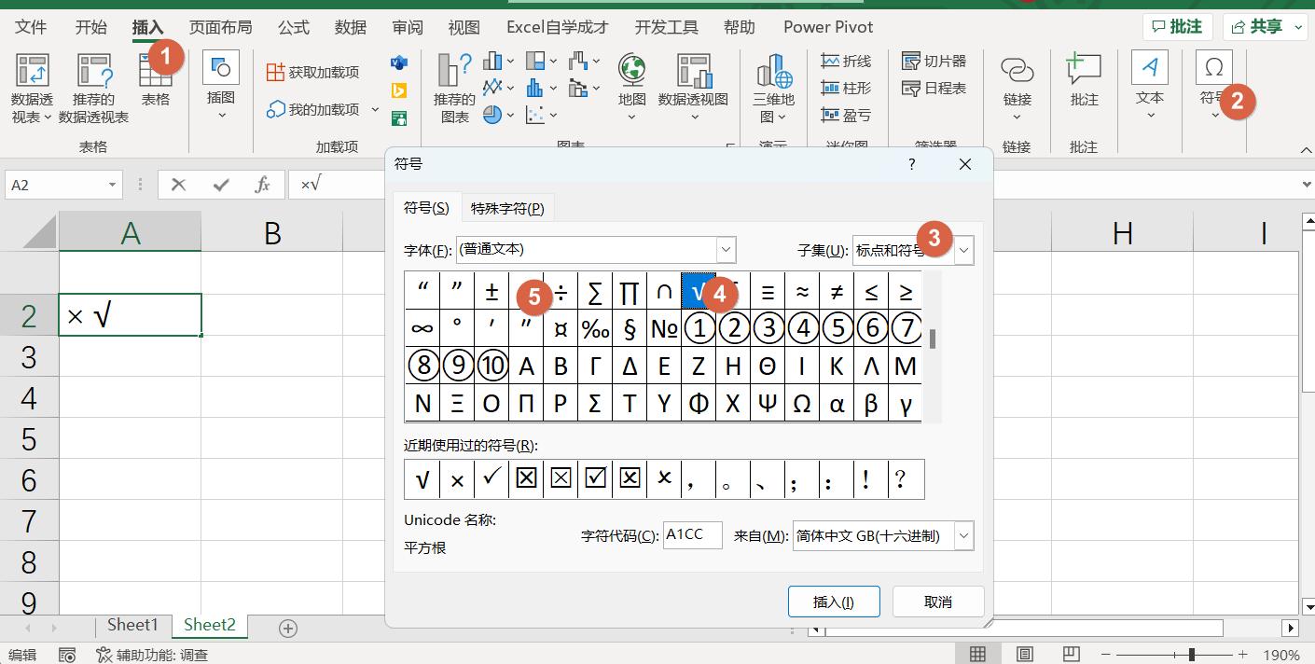
Task: Click 取消 to close the Symbol dialog
Action: (937, 601)
